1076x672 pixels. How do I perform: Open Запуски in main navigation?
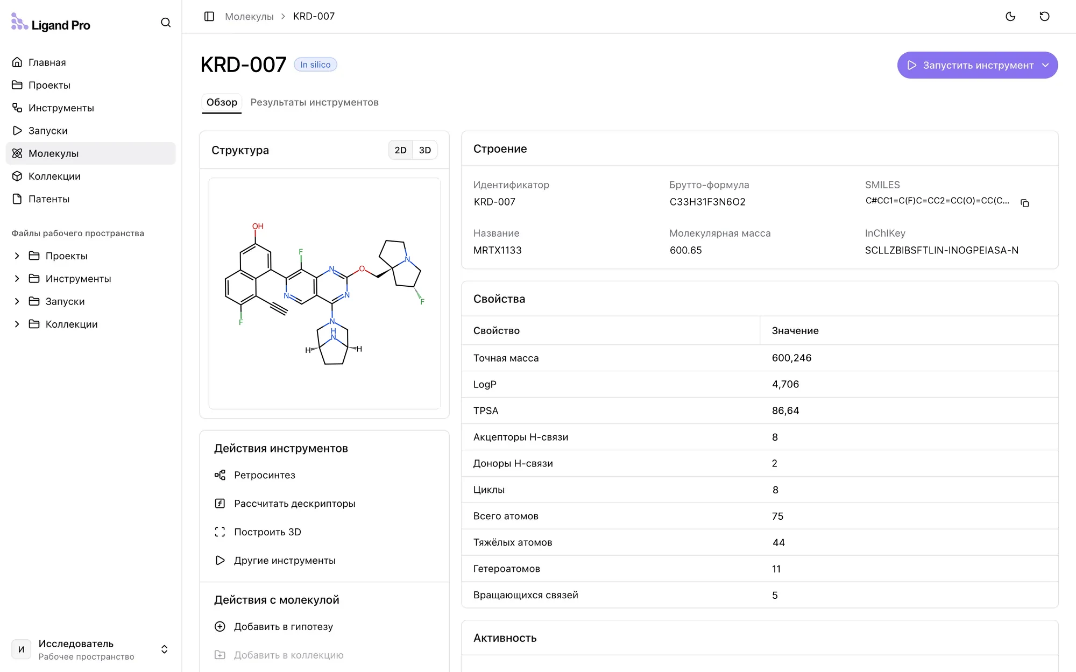[x=90, y=131]
